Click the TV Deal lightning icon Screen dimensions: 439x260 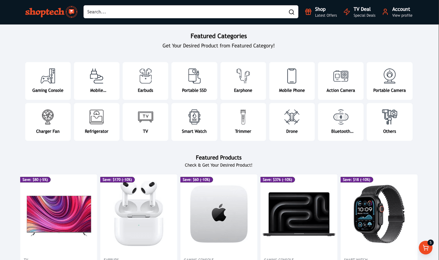pyautogui.click(x=347, y=12)
